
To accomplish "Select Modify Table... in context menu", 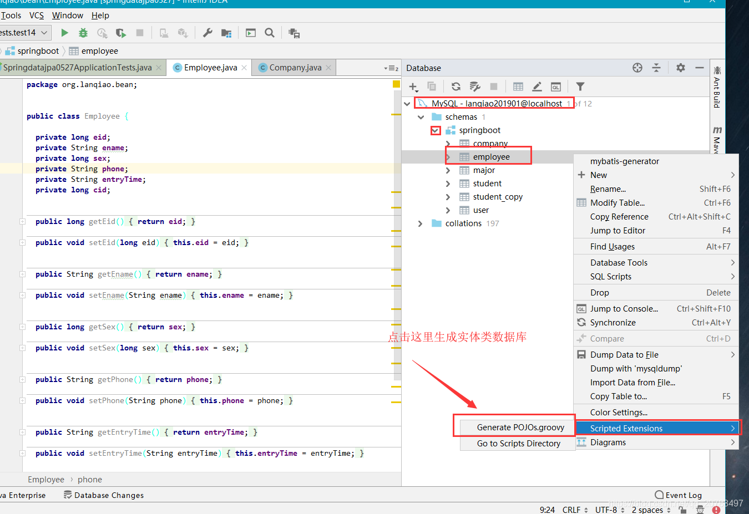I will pos(657,203).
